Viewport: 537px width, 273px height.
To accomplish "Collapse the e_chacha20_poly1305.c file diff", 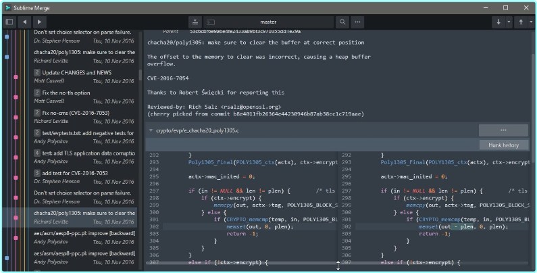I will 151,129.
